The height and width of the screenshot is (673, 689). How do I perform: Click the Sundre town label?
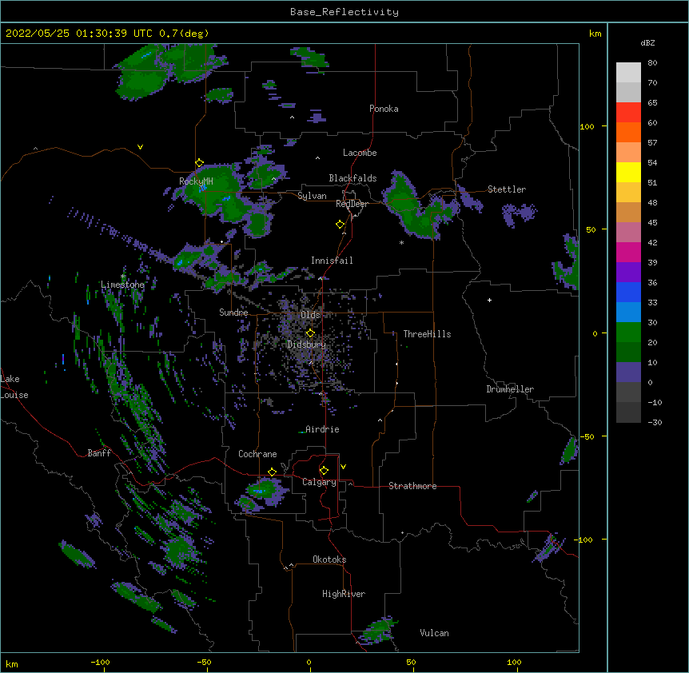coord(233,313)
